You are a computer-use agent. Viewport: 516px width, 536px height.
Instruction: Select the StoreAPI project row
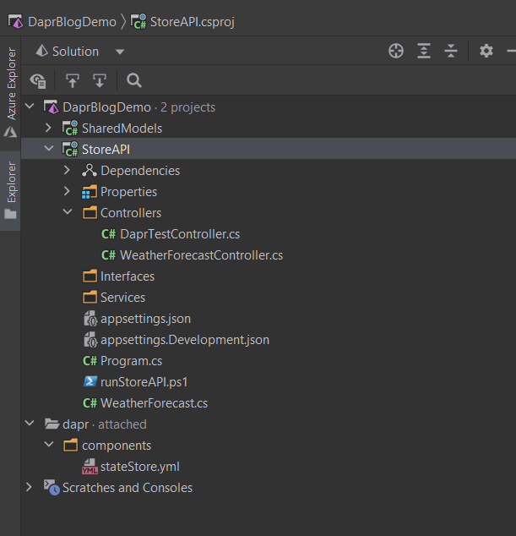[269, 150]
